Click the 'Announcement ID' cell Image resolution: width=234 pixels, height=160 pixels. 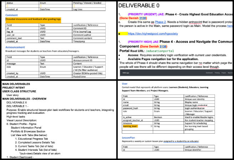[89, 60]
